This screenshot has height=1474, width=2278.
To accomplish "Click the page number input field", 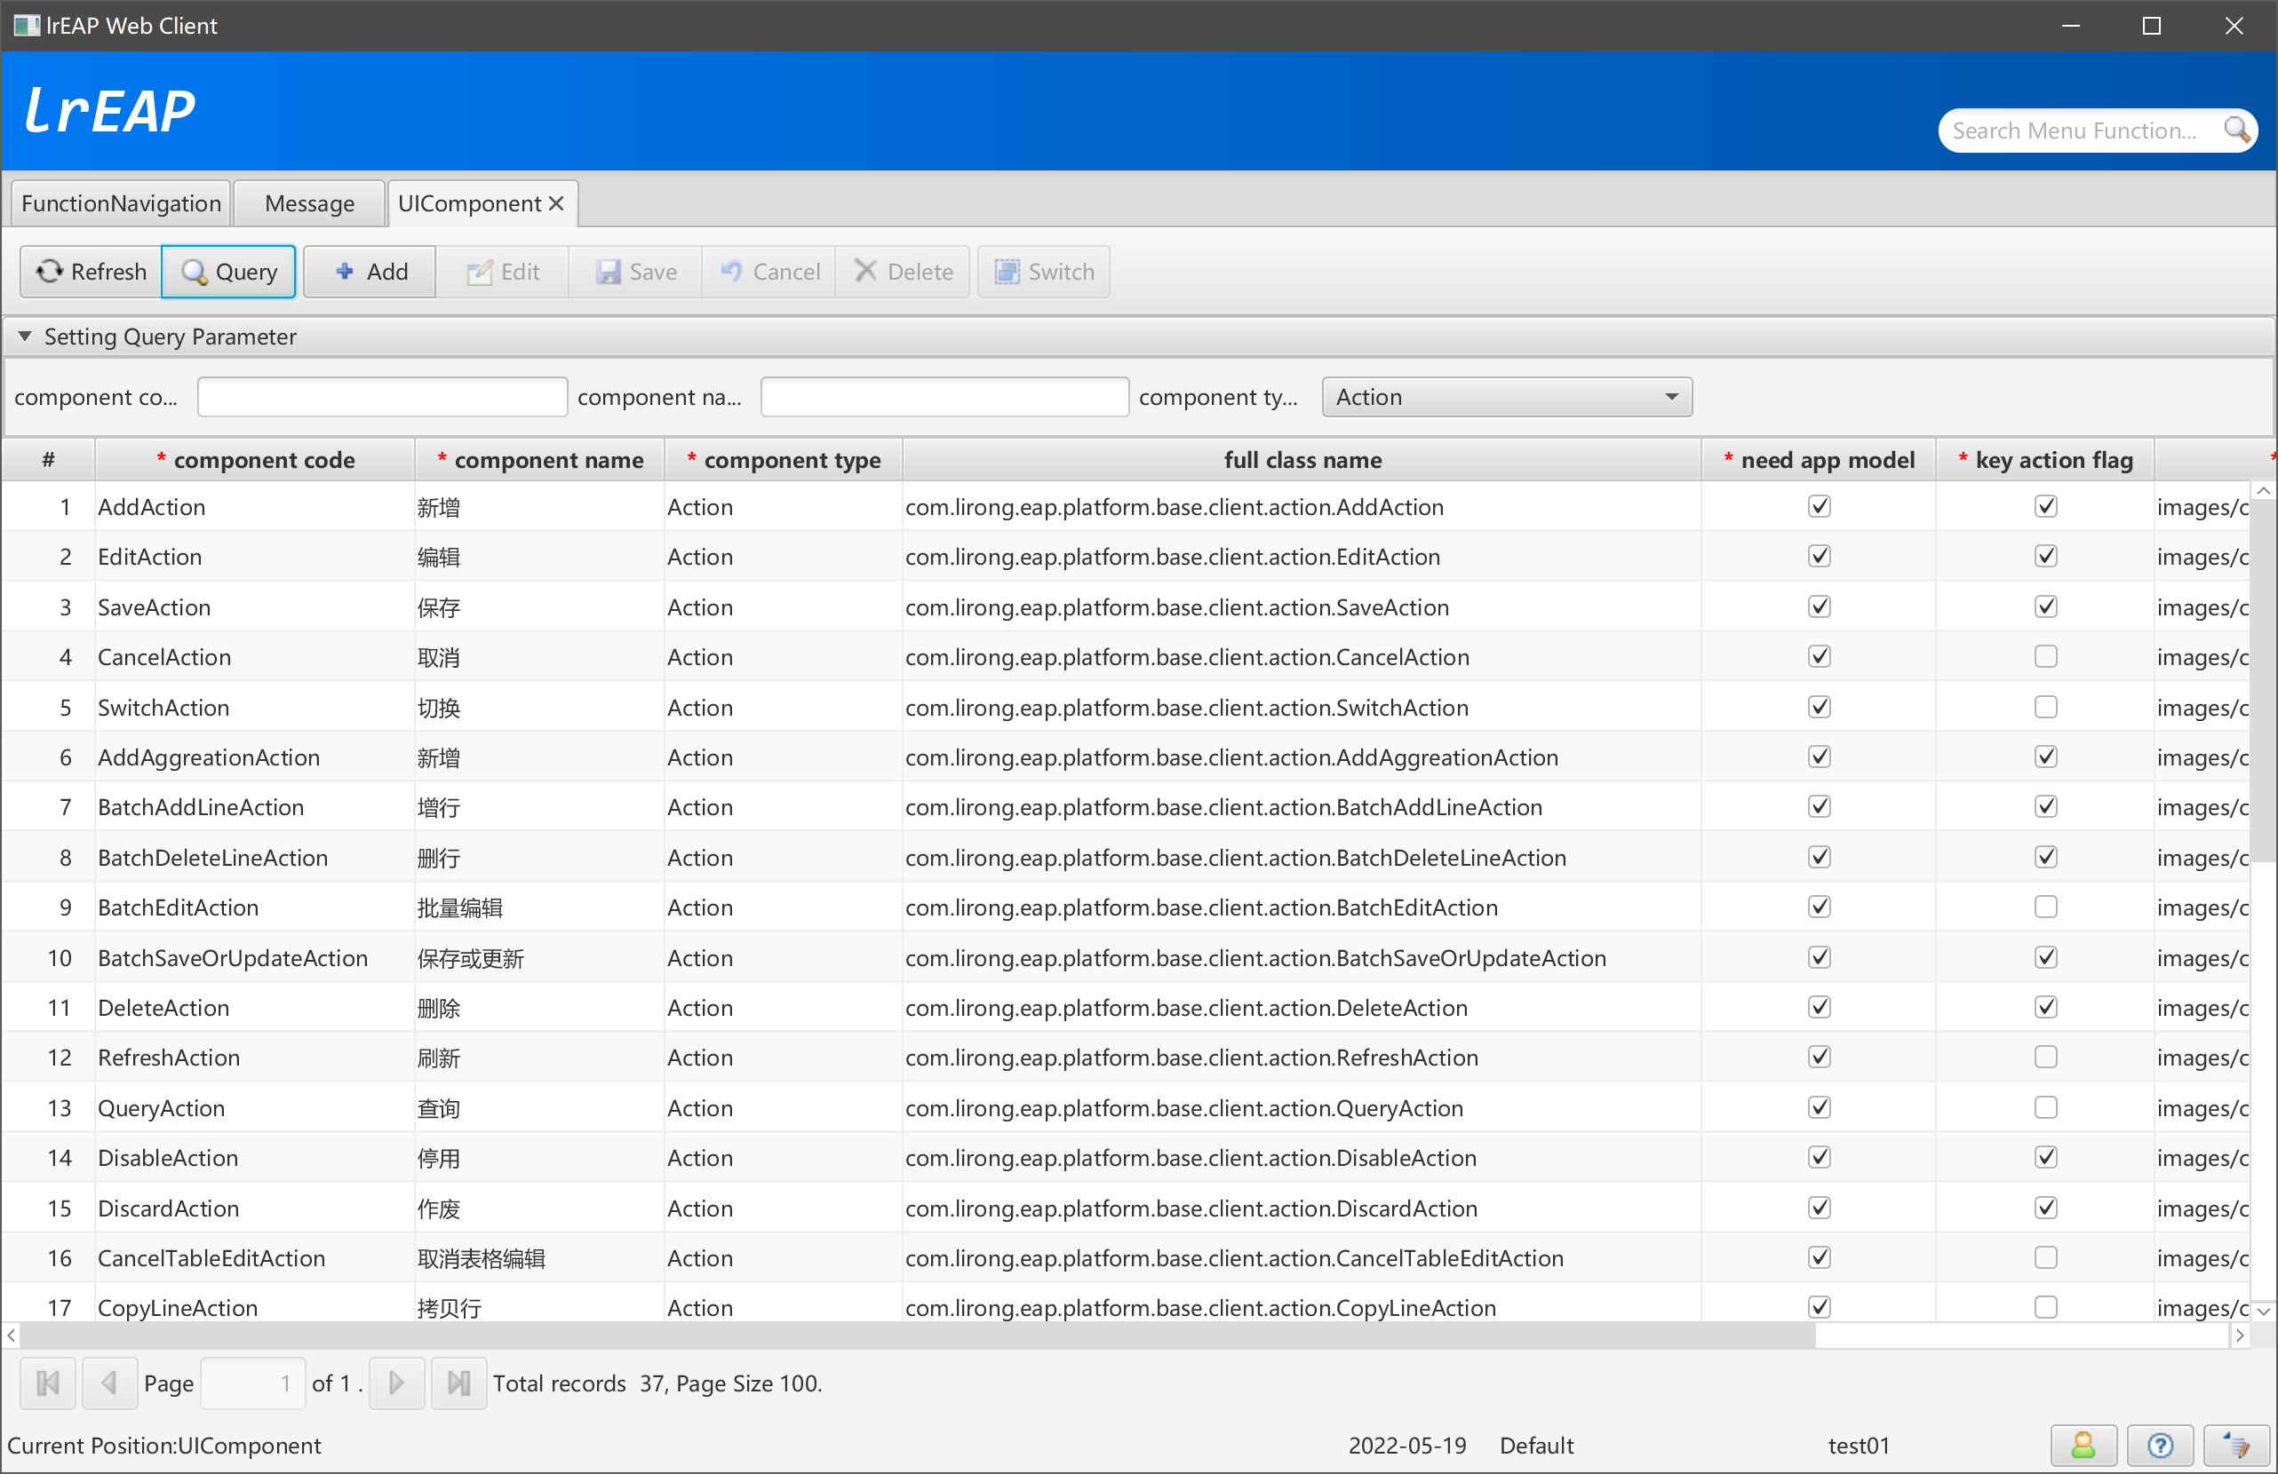I will tap(252, 1383).
